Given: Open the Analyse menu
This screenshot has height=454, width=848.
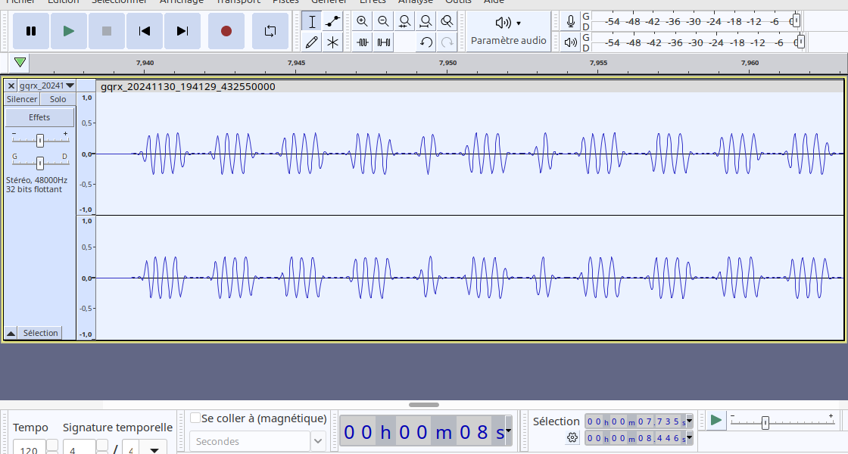Looking at the screenshot, I should 416,2.
